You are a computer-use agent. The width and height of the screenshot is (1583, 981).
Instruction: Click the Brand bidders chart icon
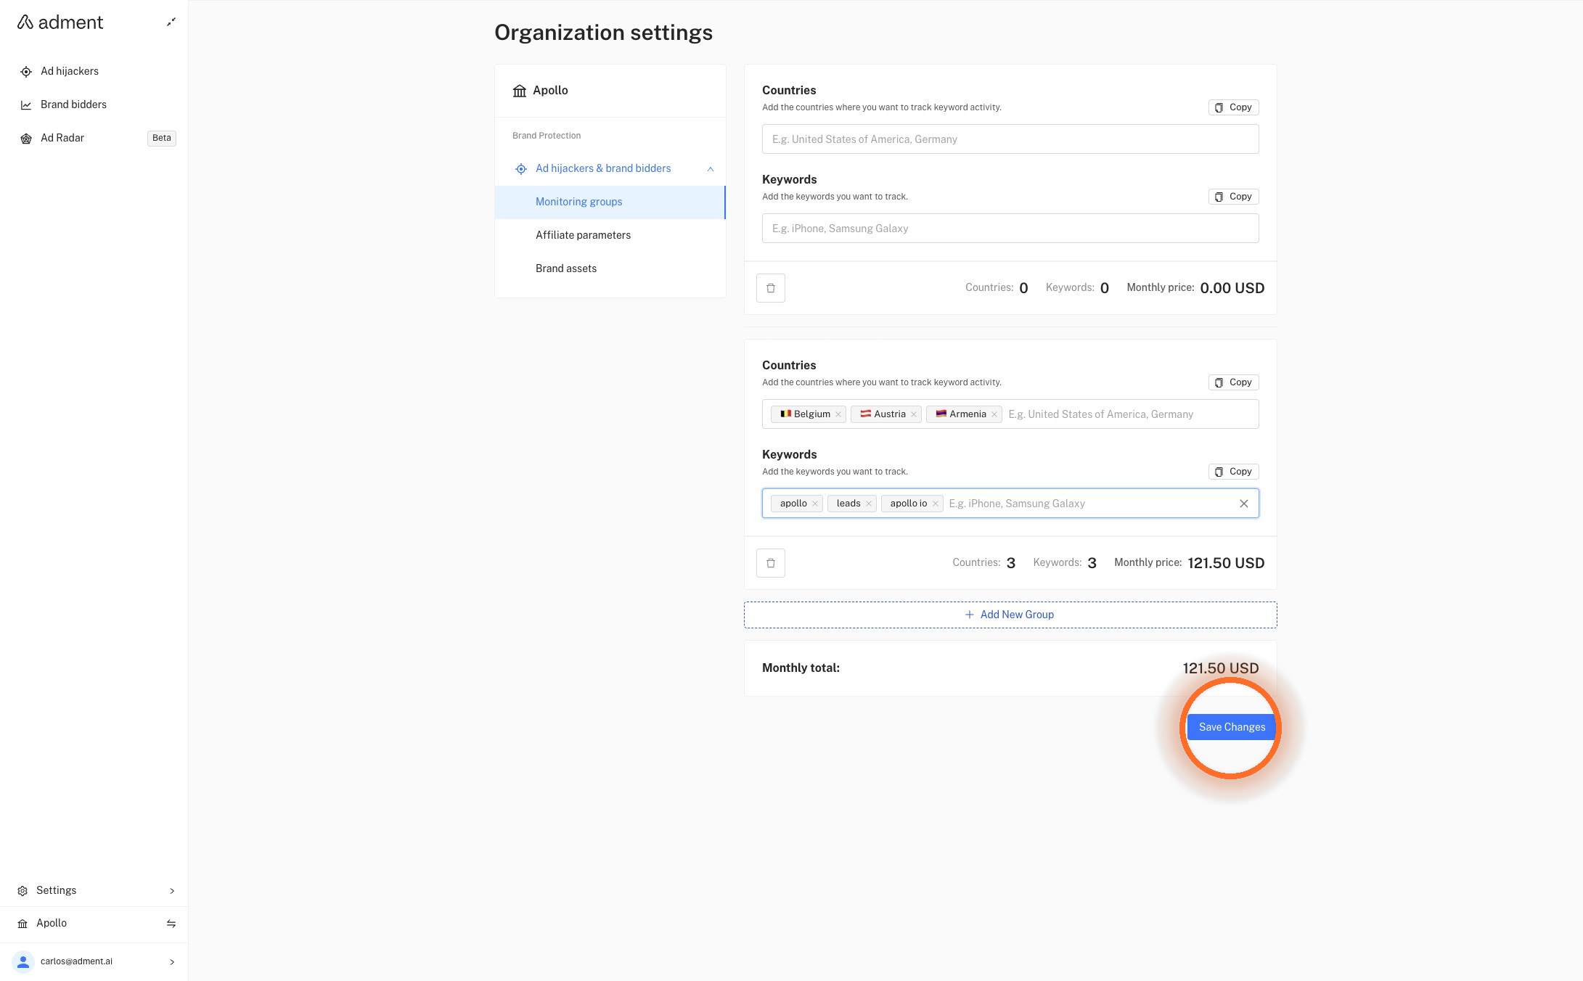click(x=26, y=105)
